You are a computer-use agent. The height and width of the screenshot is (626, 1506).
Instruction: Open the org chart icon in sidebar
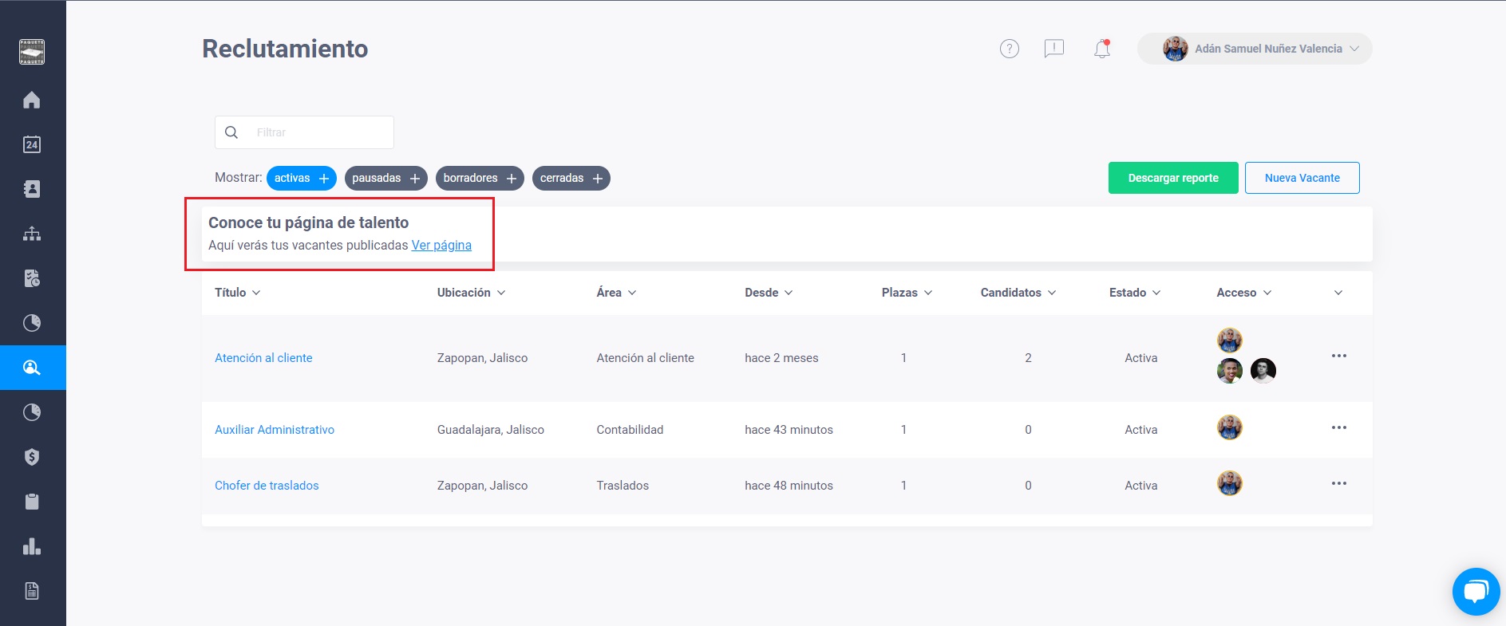tap(32, 234)
